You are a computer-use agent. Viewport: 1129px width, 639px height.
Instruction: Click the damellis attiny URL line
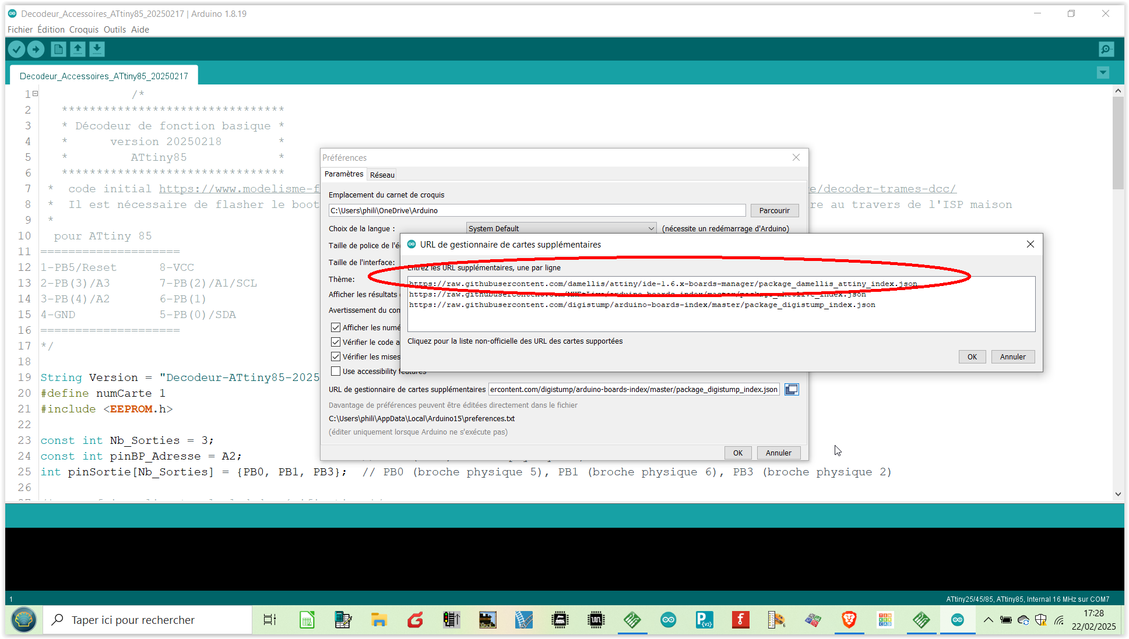(663, 284)
